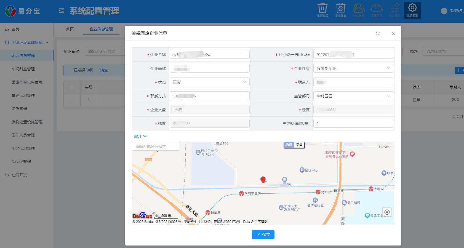Open the 企业性质 dropdown

353,68
